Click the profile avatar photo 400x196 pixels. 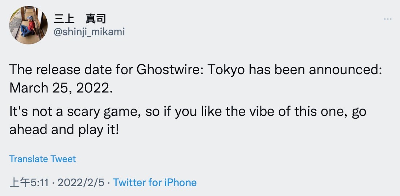pos(28,25)
